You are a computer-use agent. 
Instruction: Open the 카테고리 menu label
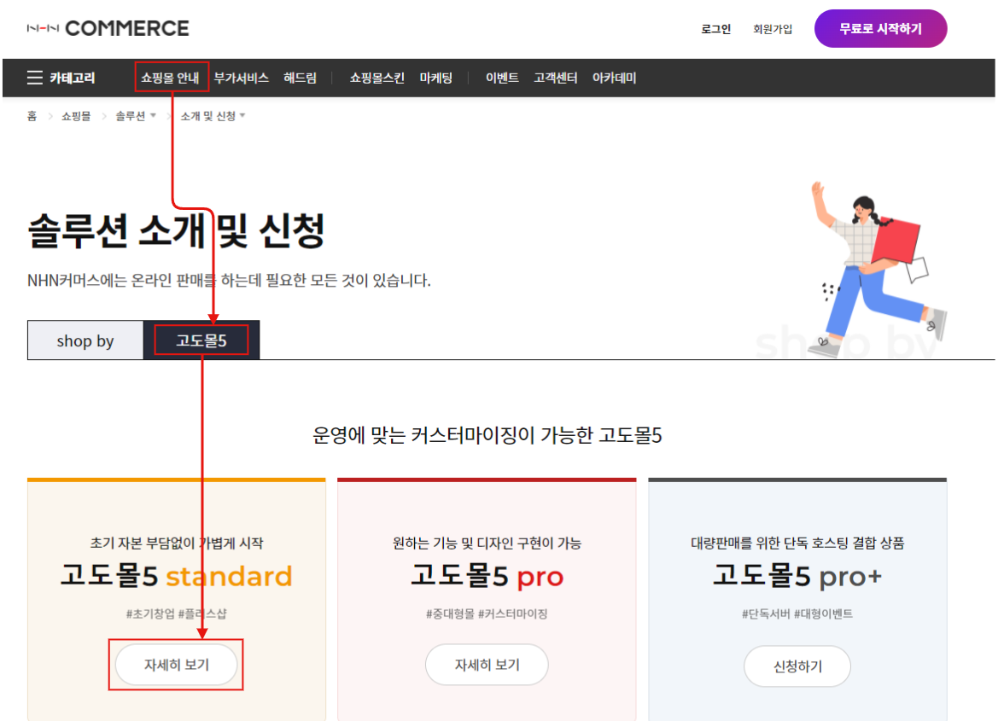coord(73,78)
